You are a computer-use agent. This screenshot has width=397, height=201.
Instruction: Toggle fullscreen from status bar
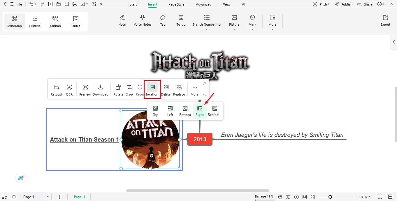click(x=380, y=197)
